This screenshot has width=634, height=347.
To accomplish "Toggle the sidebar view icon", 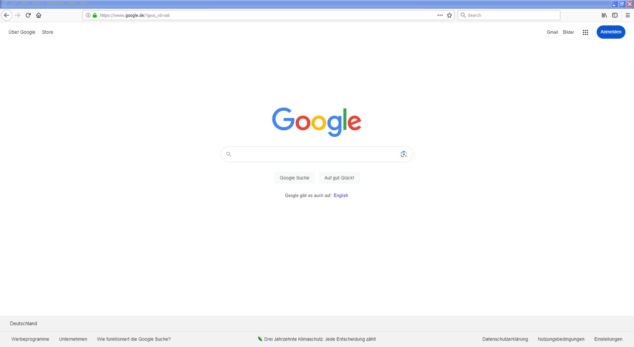I will [615, 15].
